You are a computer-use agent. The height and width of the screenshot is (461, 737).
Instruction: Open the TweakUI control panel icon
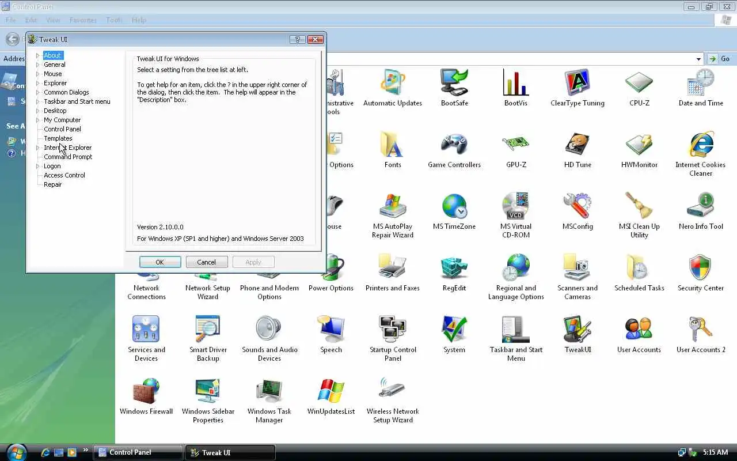click(x=578, y=329)
